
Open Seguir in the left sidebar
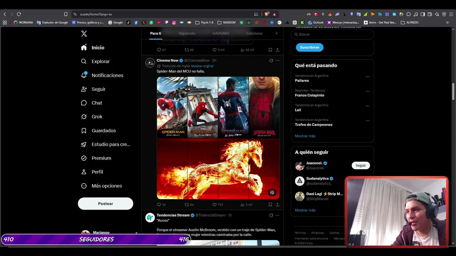click(93, 89)
